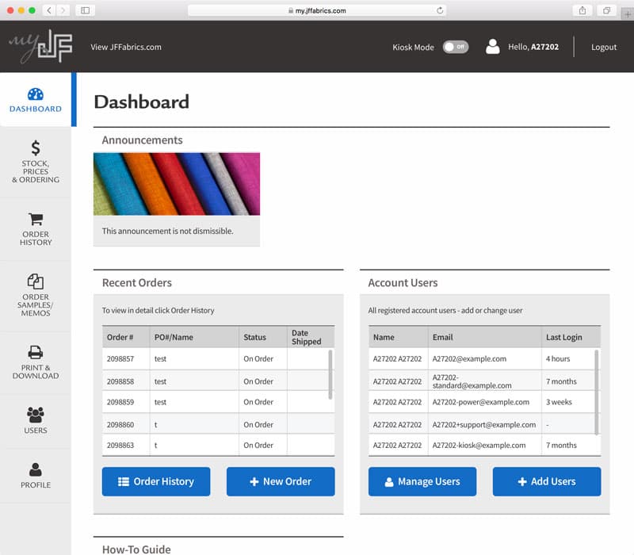
Task: Select the Order Samples/Memos icon
Action: [x=36, y=281]
